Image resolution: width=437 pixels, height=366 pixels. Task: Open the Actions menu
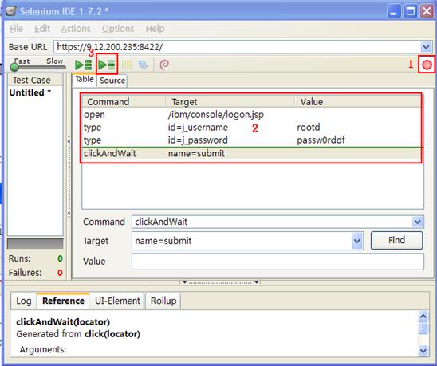pos(76,29)
